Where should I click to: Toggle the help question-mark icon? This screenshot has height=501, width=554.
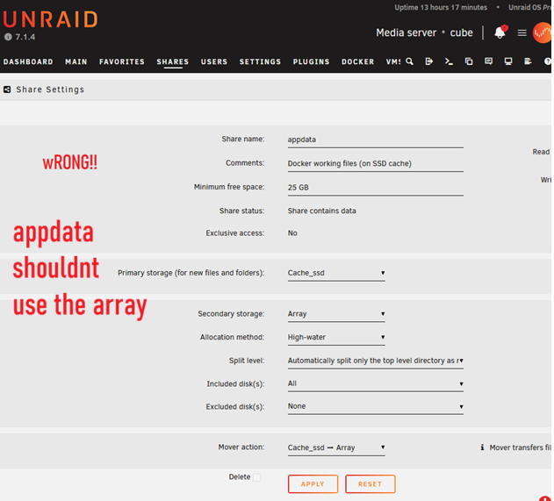point(547,61)
